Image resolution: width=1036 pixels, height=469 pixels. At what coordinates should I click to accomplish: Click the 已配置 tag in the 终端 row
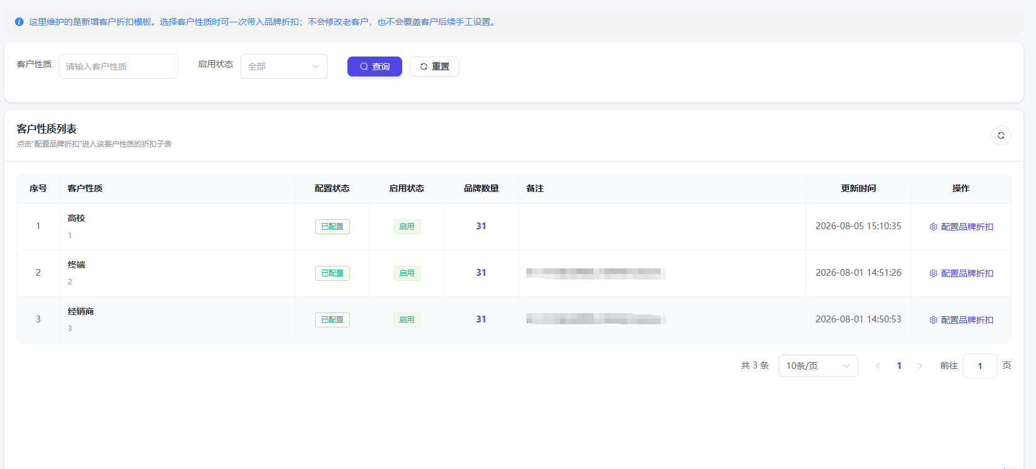[x=332, y=273]
